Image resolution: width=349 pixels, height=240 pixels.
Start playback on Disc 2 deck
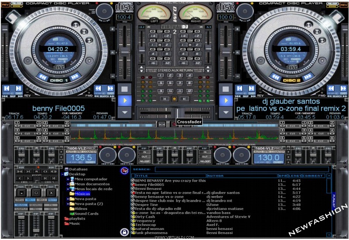click(226, 101)
